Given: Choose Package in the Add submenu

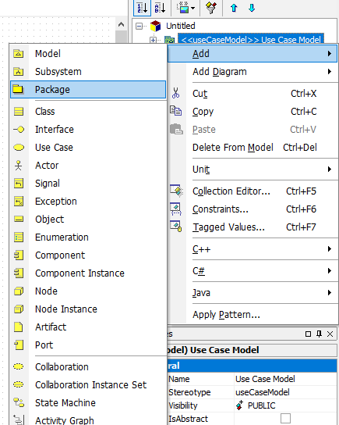Looking at the screenshot, I should click(x=88, y=89).
